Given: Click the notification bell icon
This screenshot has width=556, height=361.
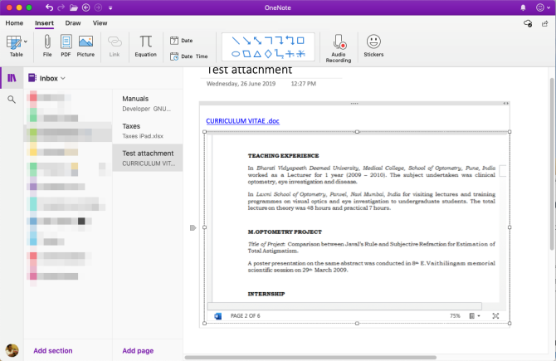Looking at the screenshot, I should [x=524, y=7].
